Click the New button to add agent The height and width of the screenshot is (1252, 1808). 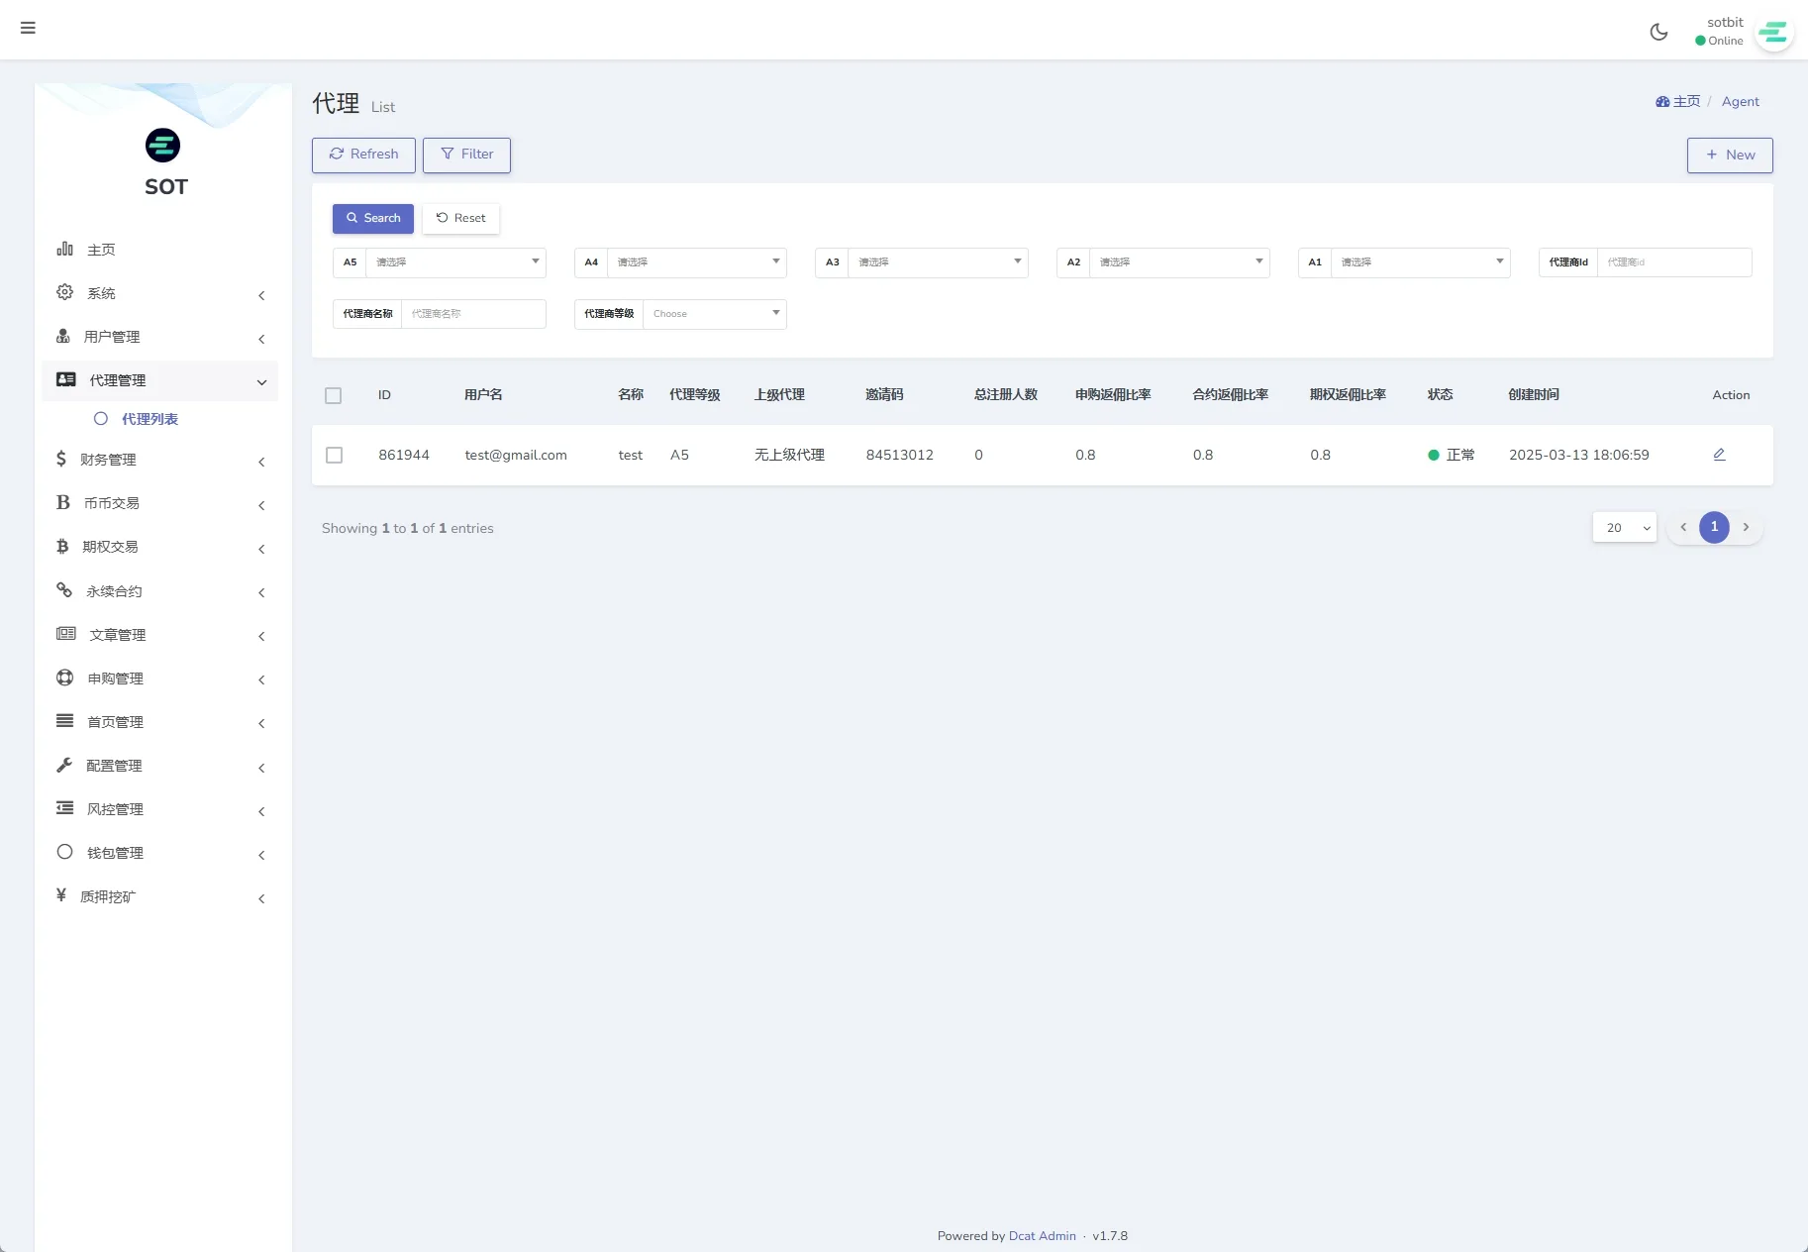(1729, 155)
